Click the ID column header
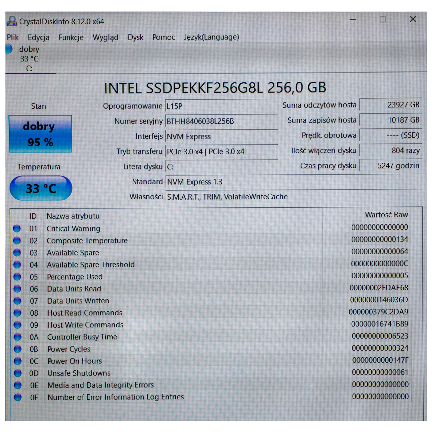Viewport: 432px width, 432px height. [x=33, y=216]
